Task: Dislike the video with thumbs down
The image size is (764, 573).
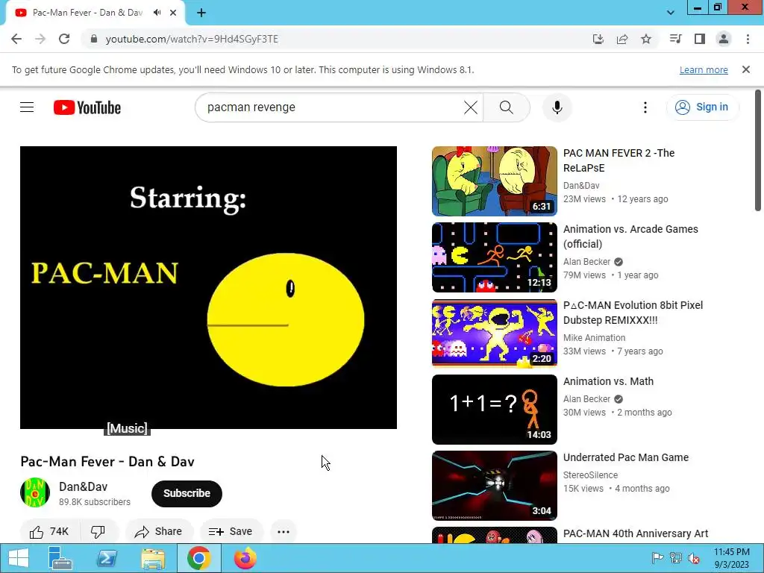Action: pos(98,531)
